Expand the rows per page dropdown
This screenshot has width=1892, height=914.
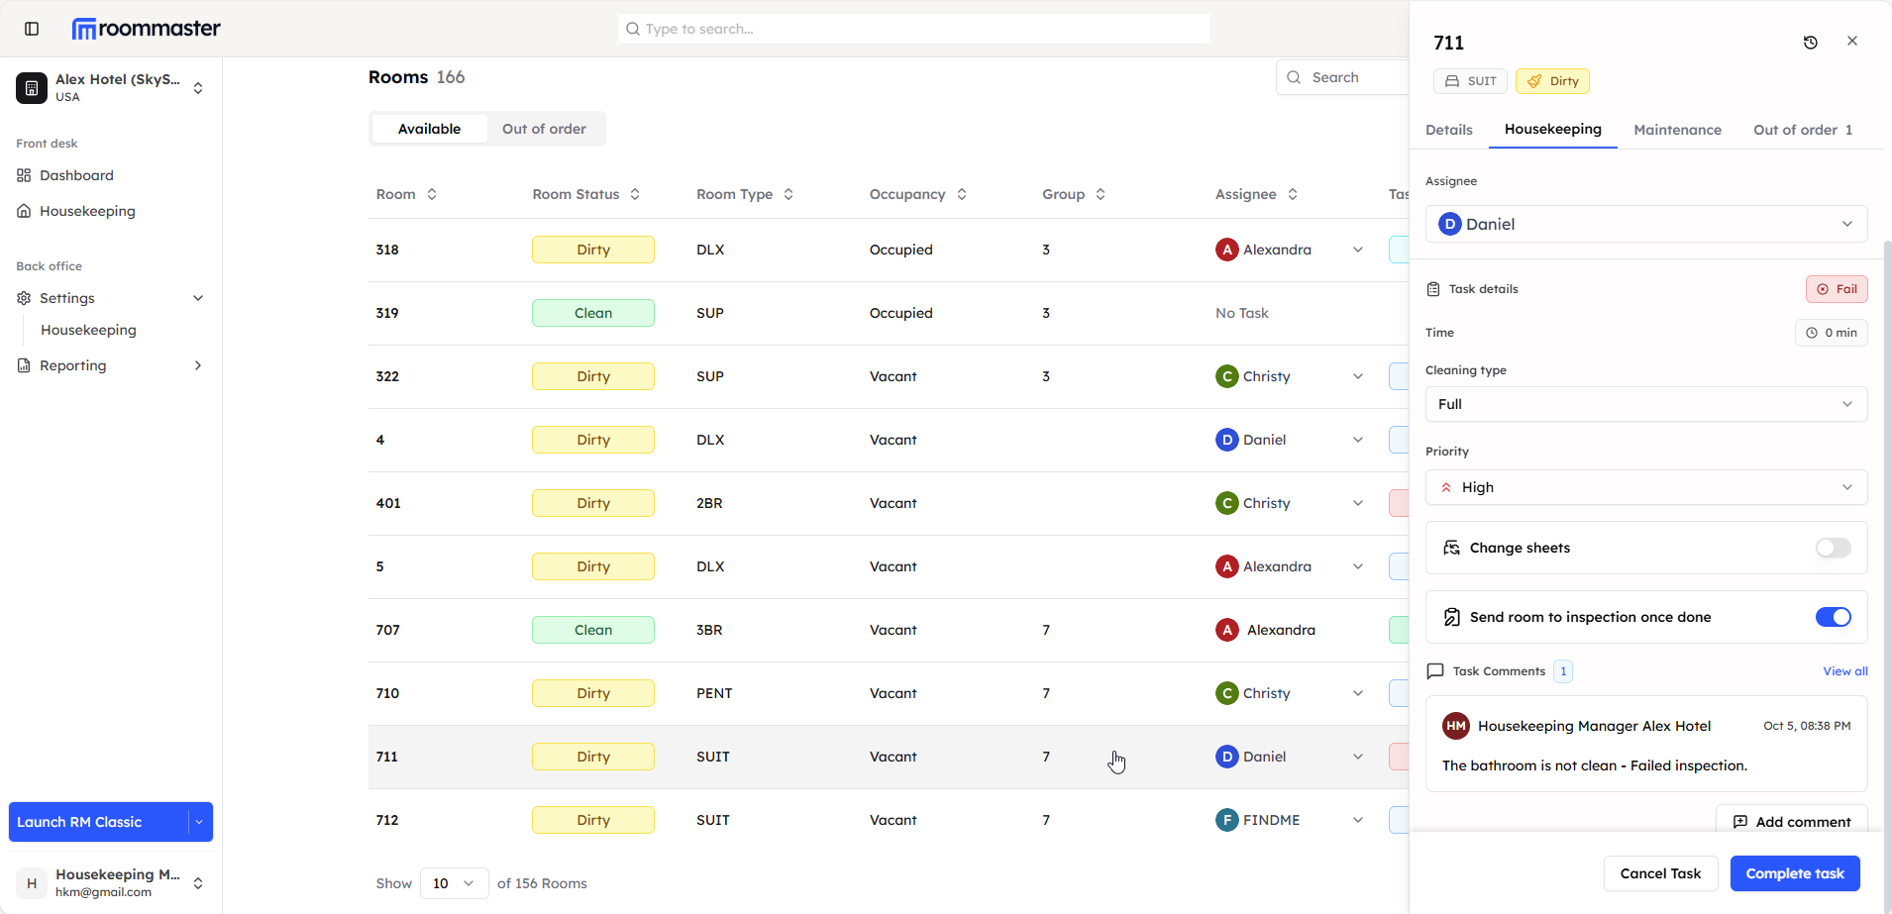(454, 883)
